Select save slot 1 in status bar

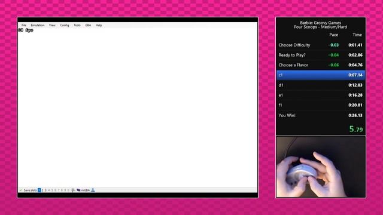[39, 190]
